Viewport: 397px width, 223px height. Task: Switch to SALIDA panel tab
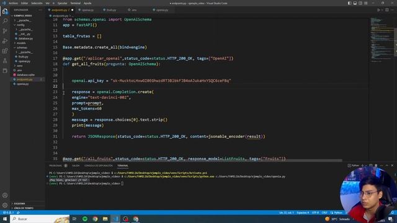76,165
